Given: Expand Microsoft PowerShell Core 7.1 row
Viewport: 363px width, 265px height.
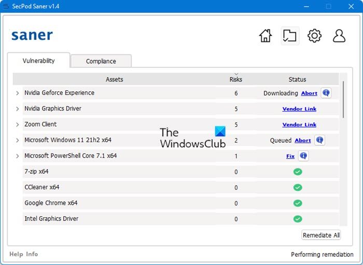Looking at the screenshot, I should 17,156.
